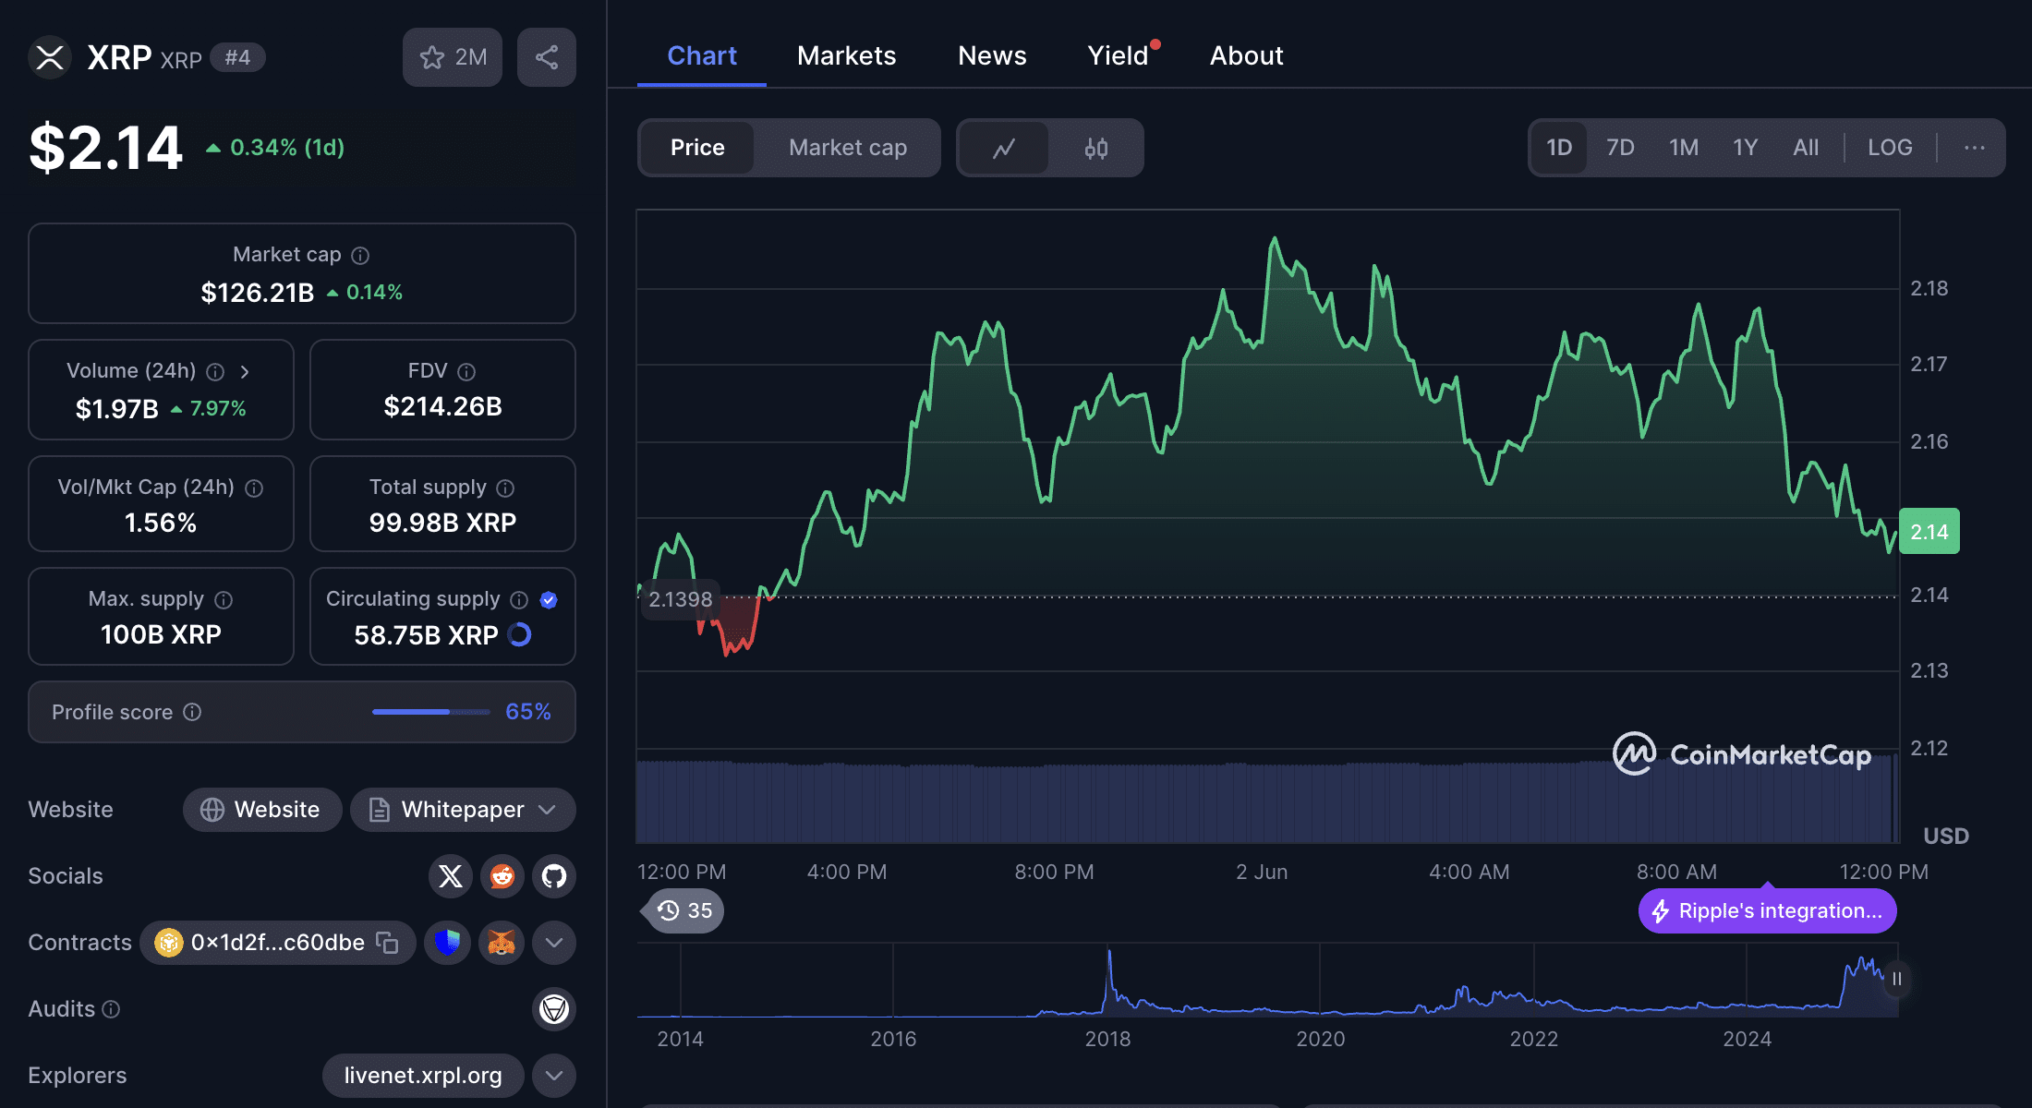
Task: Switch to candlestick chart view
Action: click(x=1095, y=148)
